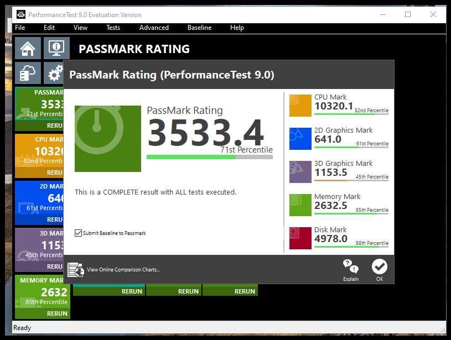
Task: Maximize the PerformanceTest window
Action: (x=408, y=14)
